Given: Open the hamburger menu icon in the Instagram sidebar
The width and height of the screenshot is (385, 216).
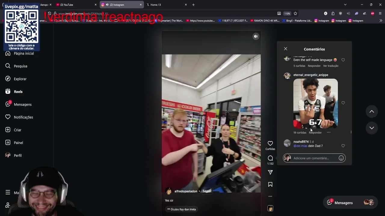Looking at the screenshot, I should pos(8,193).
